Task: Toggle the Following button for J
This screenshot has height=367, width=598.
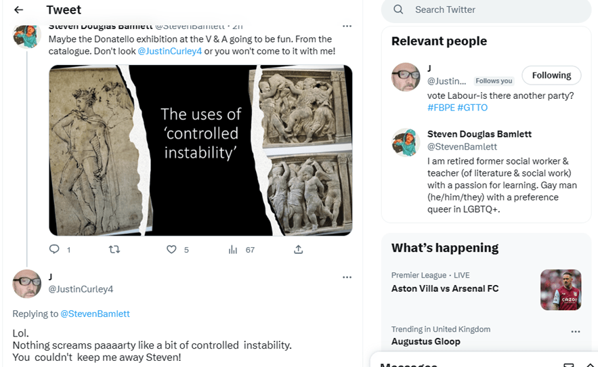Action: point(551,75)
